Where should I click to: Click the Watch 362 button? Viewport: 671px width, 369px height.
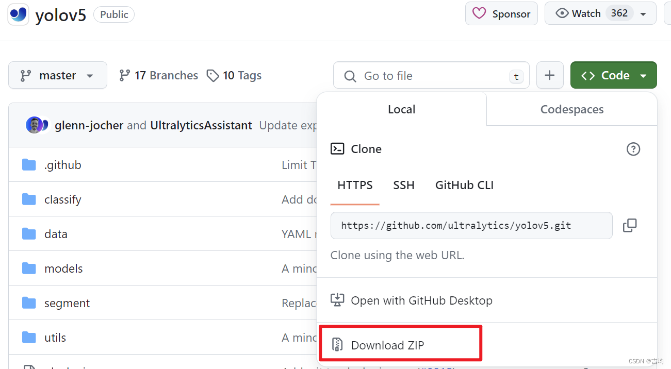[x=600, y=13]
